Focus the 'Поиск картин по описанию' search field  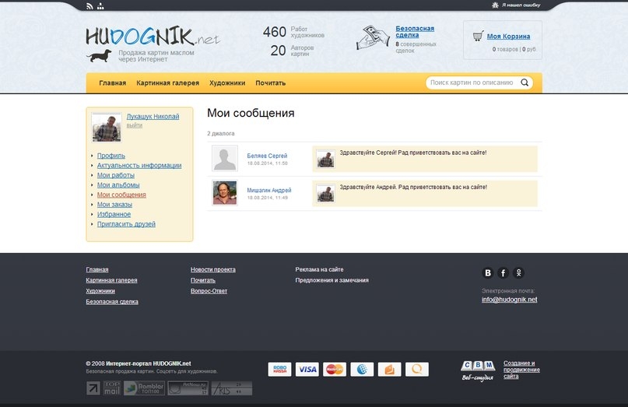(x=471, y=82)
